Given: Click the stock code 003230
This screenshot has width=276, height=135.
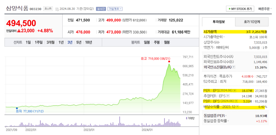Looking at the screenshot, I should coord(35,9).
